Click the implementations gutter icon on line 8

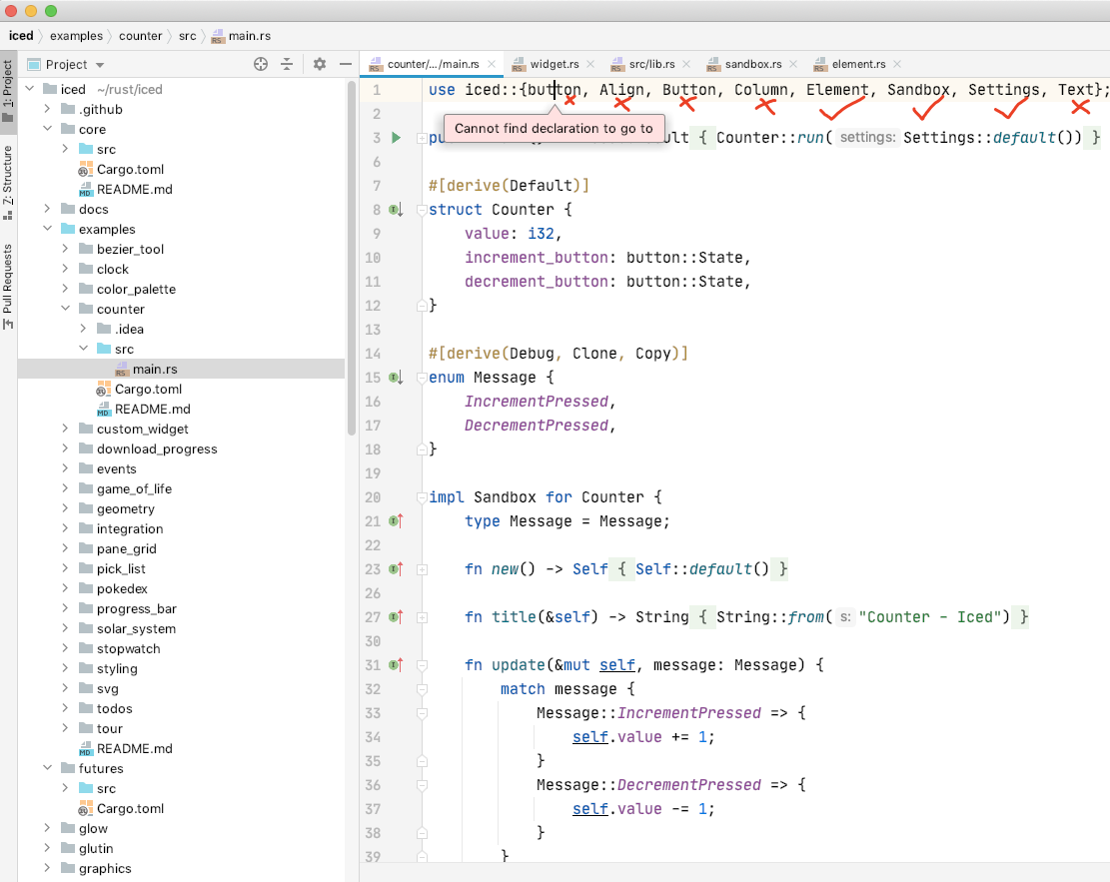[396, 210]
